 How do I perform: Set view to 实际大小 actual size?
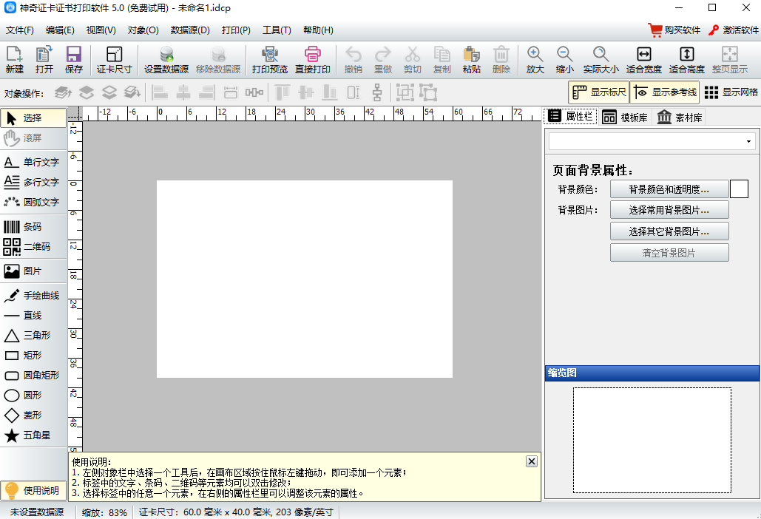point(601,60)
